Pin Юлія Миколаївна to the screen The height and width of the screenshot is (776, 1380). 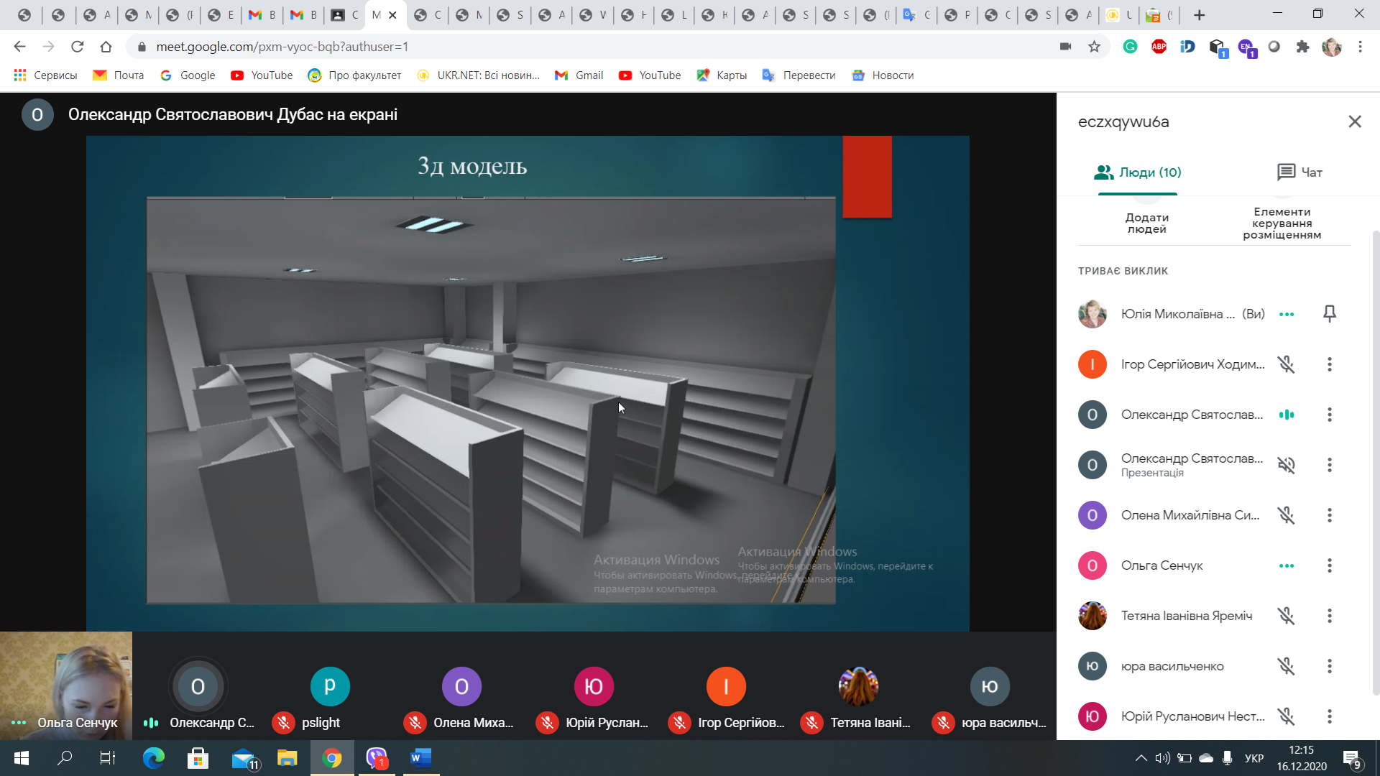1329,313
